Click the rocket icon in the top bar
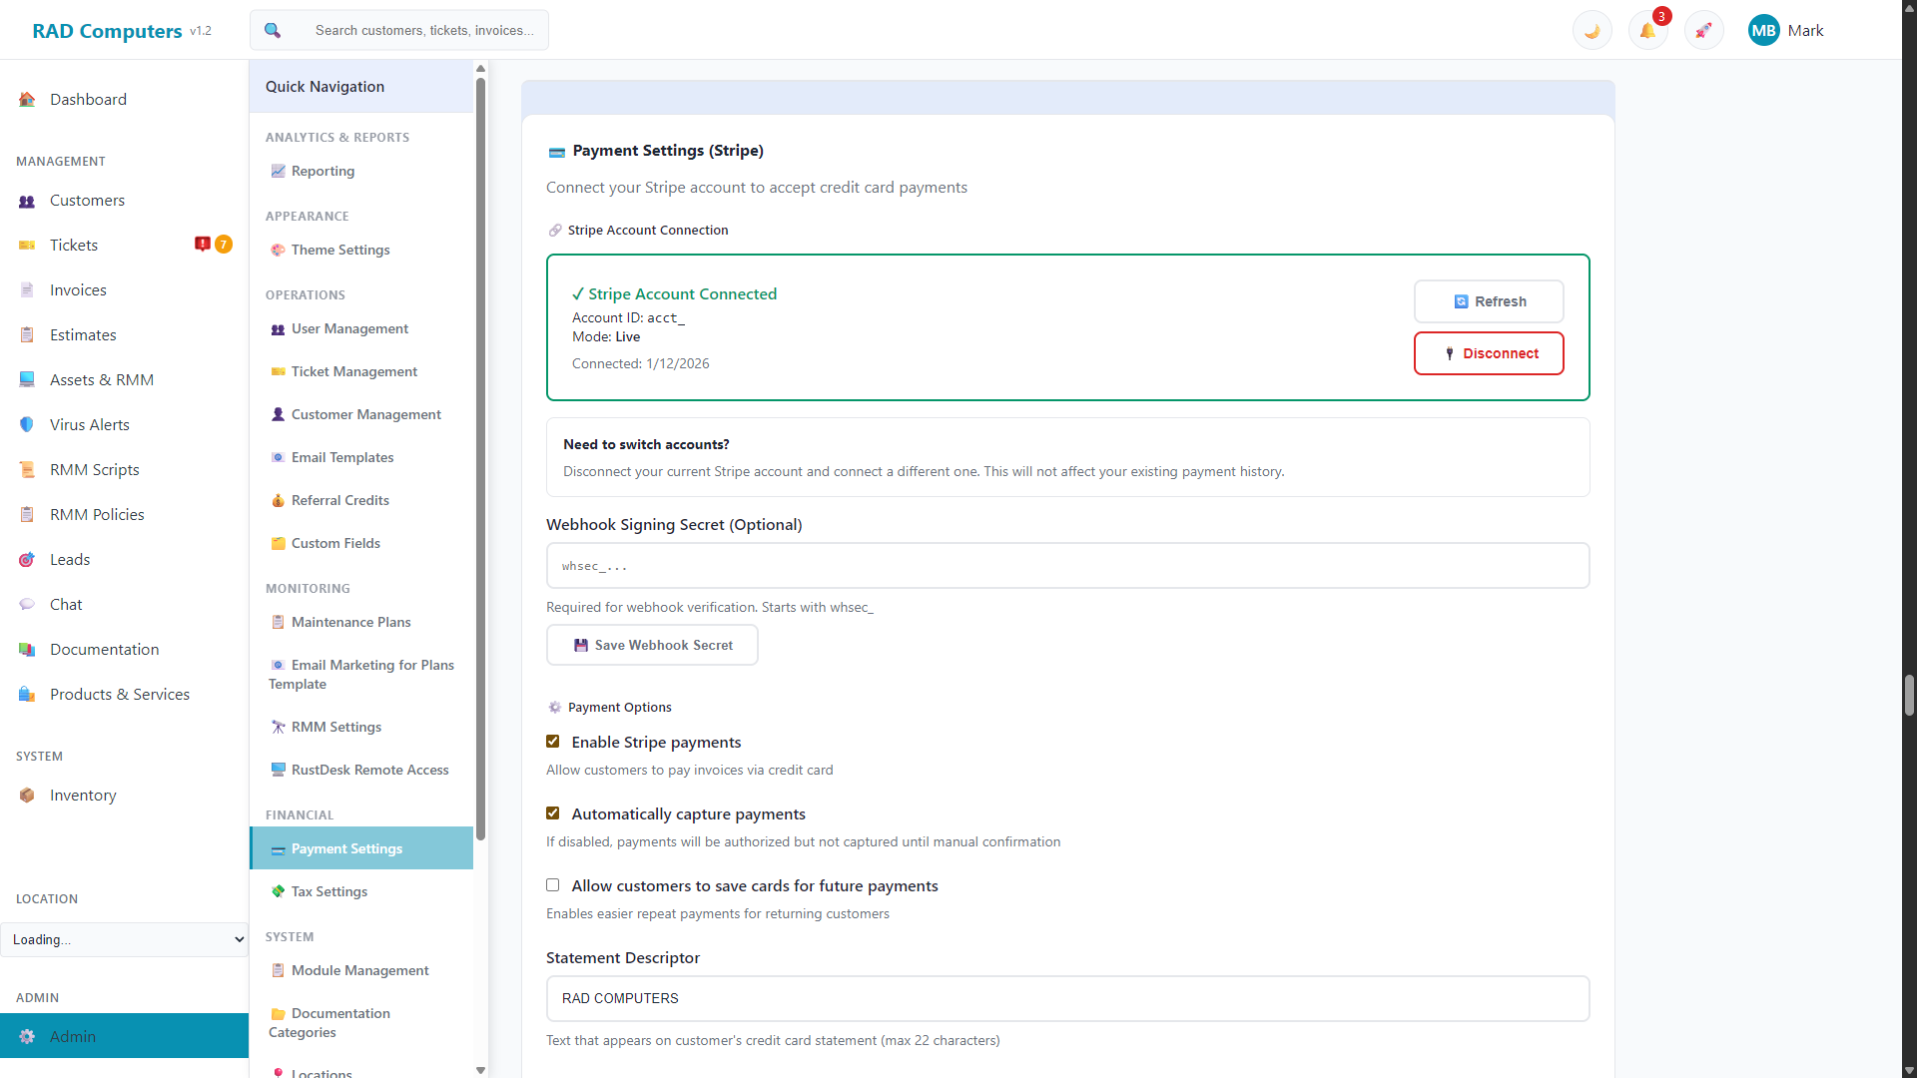The height and width of the screenshot is (1078, 1917). pyautogui.click(x=1703, y=30)
